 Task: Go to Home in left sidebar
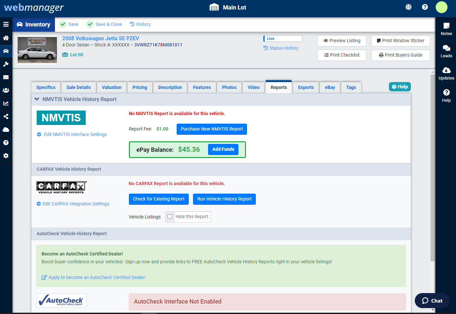click(6, 38)
